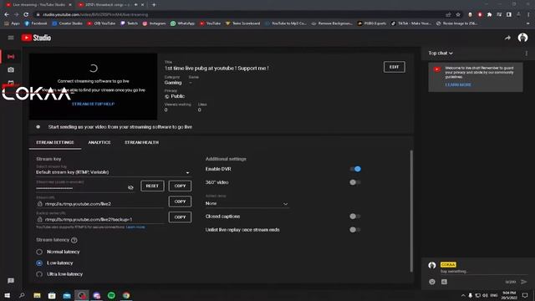Image resolution: width=535 pixels, height=301 pixels.
Task: Open Spotify from the taskbar
Action: [x=111, y=295]
